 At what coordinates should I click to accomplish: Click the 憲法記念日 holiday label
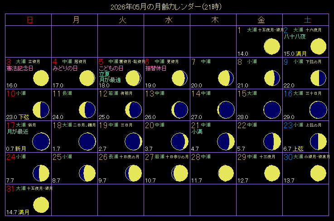pos(20,68)
